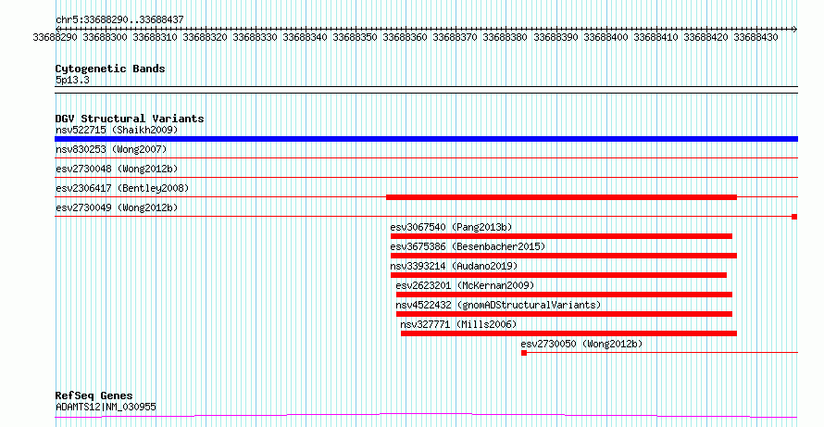Click the blue nsv522715 variant bar

click(x=426, y=139)
